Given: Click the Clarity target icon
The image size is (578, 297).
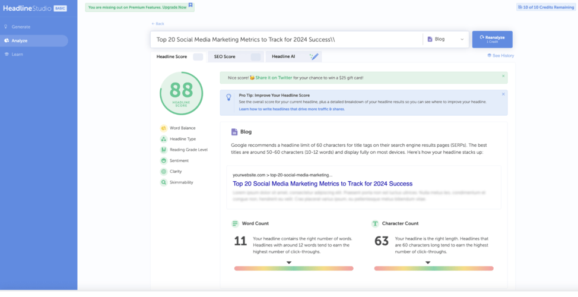Looking at the screenshot, I should 163,172.
